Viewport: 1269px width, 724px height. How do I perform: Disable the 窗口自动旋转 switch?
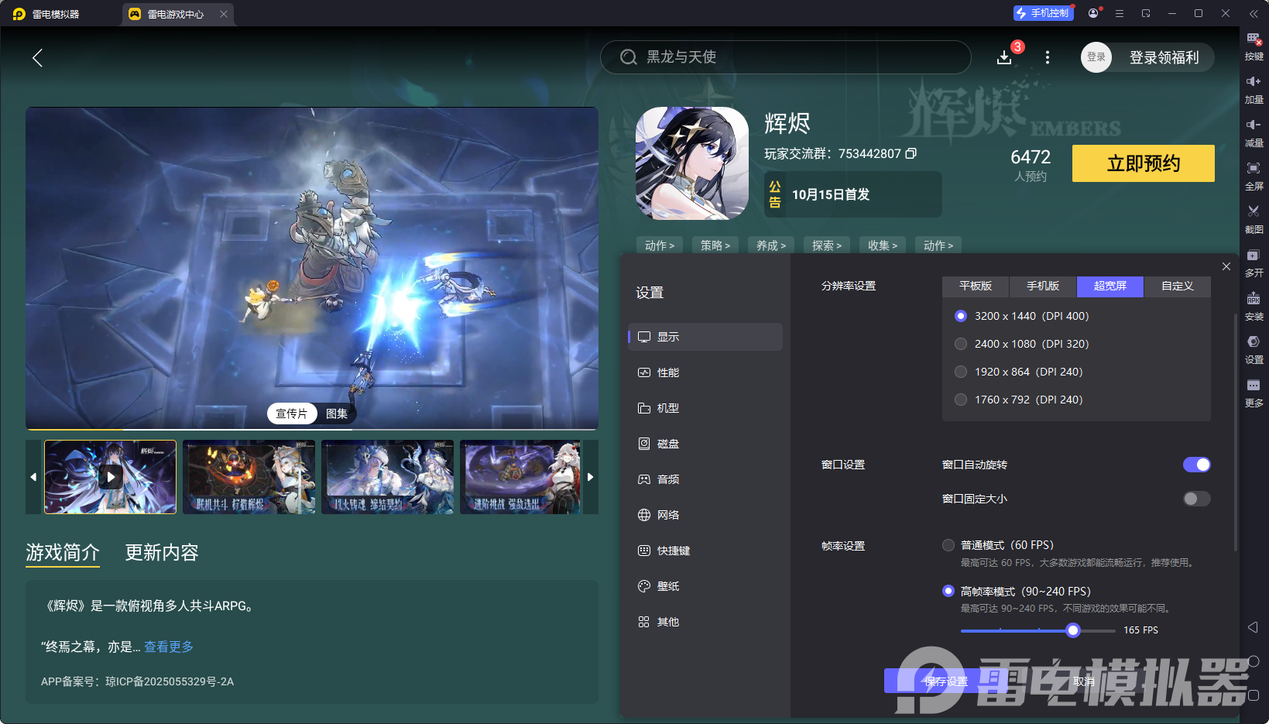(1196, 465)
